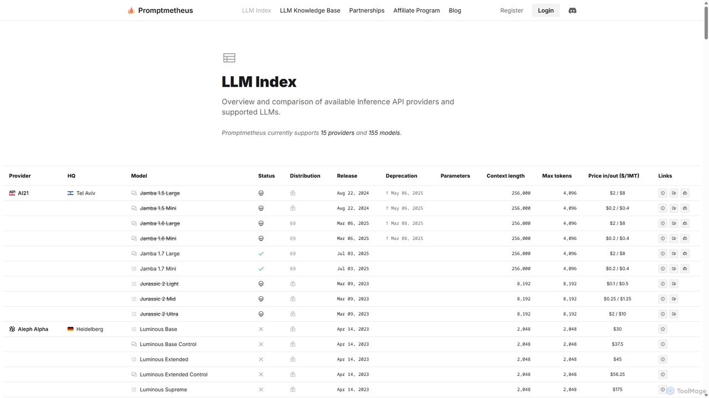Screen dimensions: 709x398
Task: Click '155 models' in the summary text
Action: coord(384,133)
